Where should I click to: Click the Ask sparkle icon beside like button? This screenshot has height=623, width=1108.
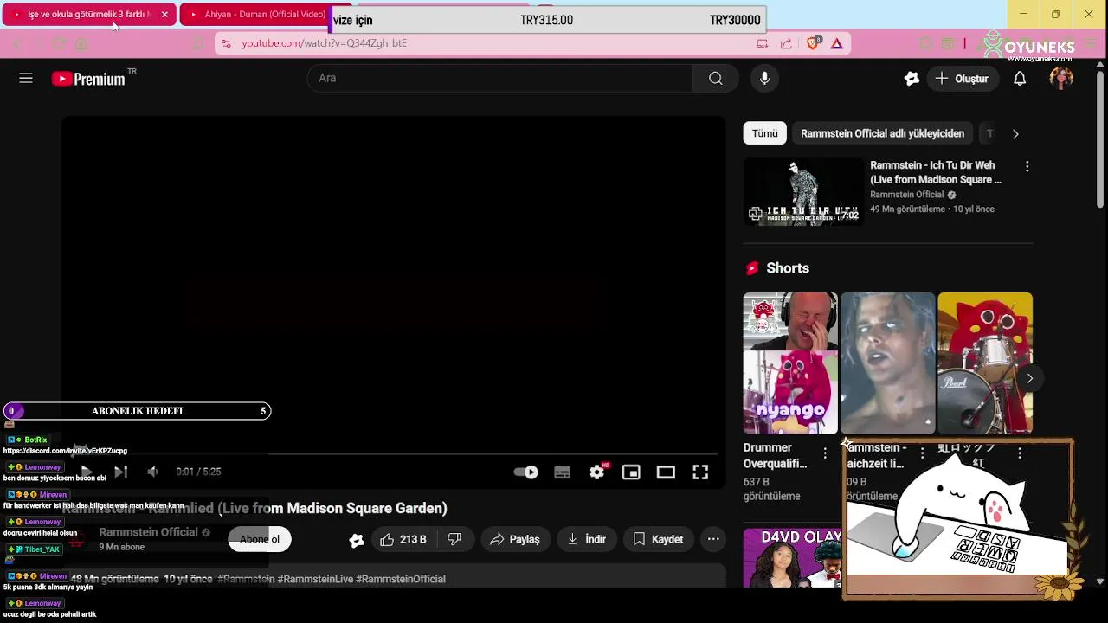pos(357,540)
